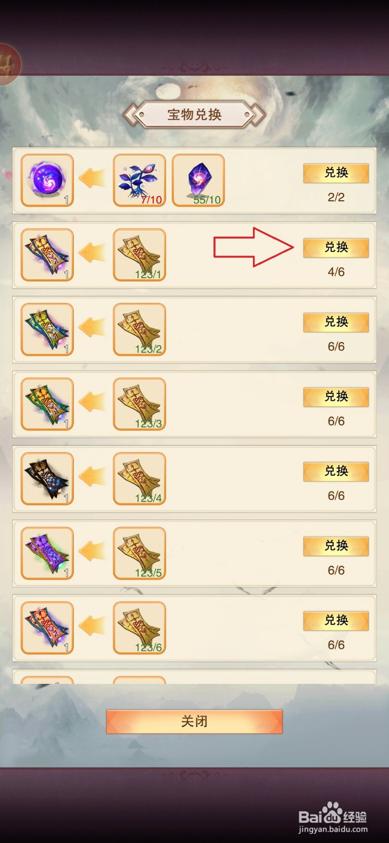
Task: Click 兑换 button beside 2/2 counter
Action: pos(336,173)
